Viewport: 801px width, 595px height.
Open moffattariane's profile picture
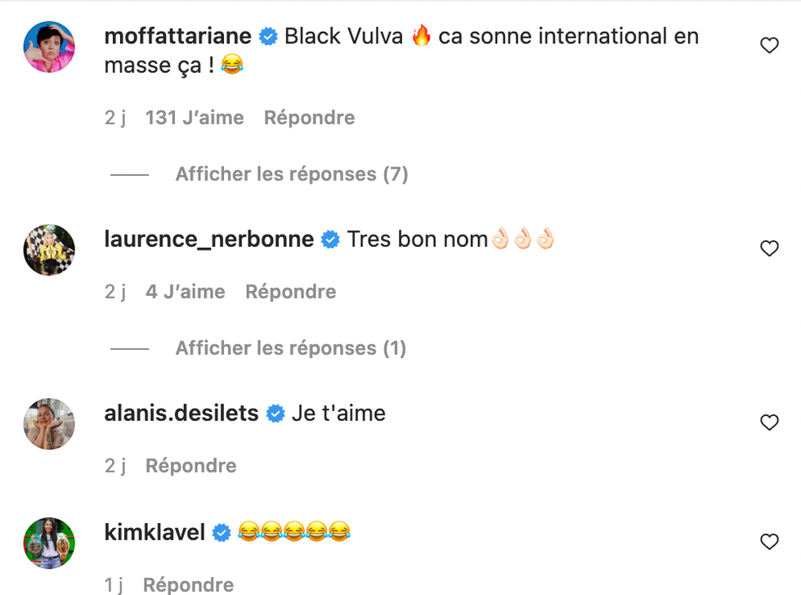pyautogui.click(x=49, y=47)
